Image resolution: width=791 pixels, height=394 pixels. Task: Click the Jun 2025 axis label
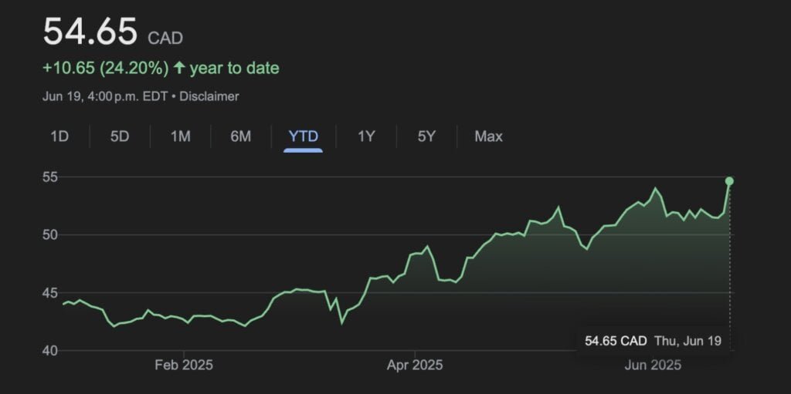[653, 365]
